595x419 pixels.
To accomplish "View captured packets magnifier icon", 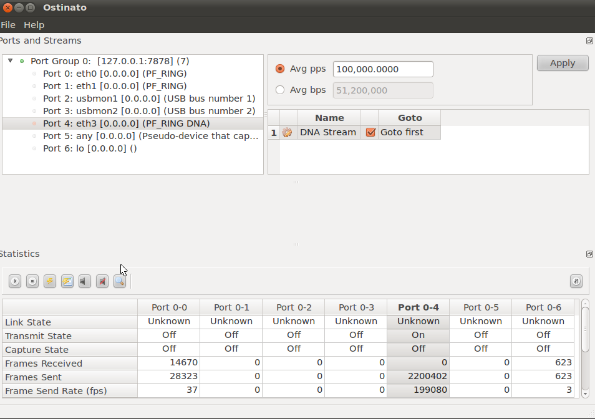I will (x=120, y=281).
